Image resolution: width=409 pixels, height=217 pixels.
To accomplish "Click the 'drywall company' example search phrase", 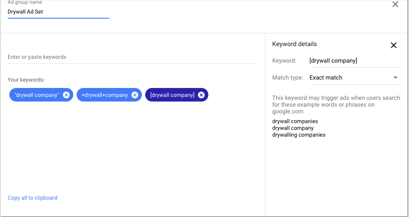I will (293, 128).
